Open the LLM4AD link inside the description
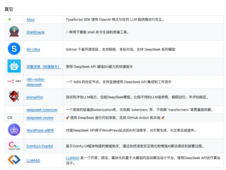Screen dimensions: 226x170 (72, 158)
